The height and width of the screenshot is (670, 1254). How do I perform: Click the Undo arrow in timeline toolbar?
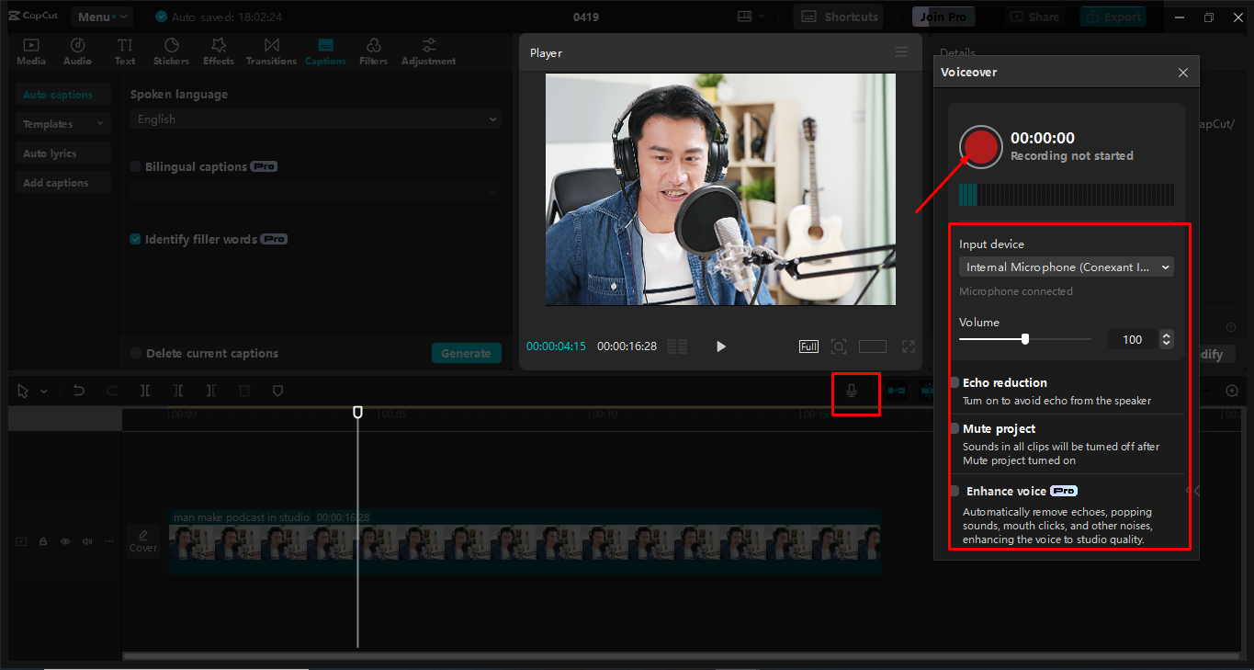pos(79,391)
